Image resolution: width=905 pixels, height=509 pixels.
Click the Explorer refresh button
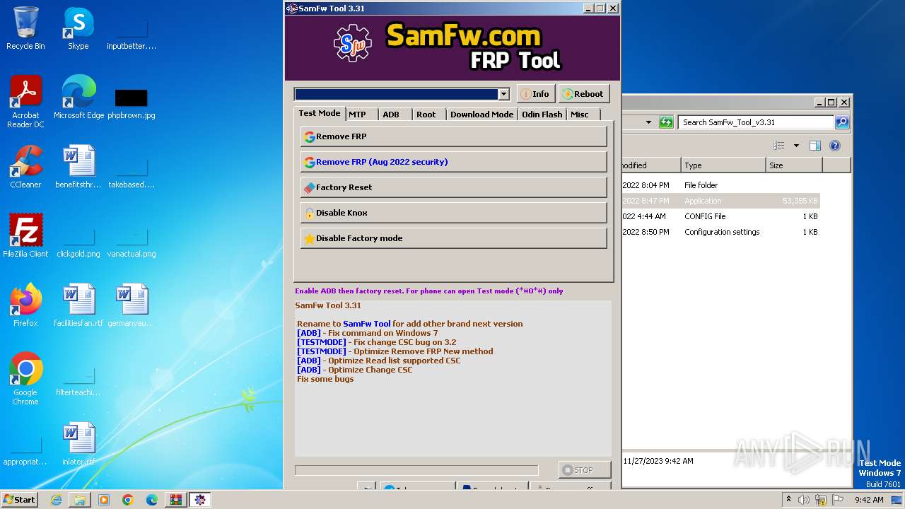tap(666, 122)
